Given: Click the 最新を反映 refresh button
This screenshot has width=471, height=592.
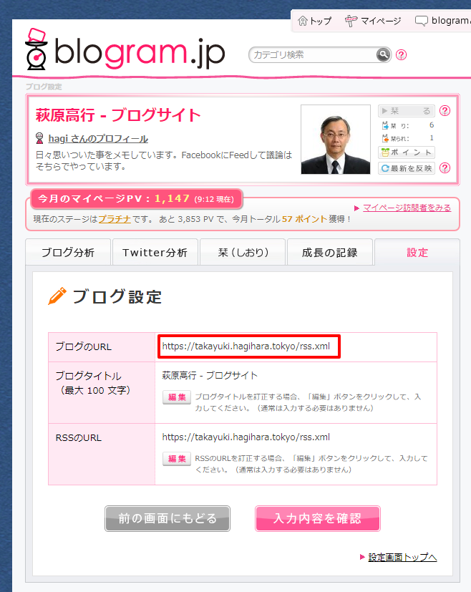Looking at the screenshot, I should (407, 168).
